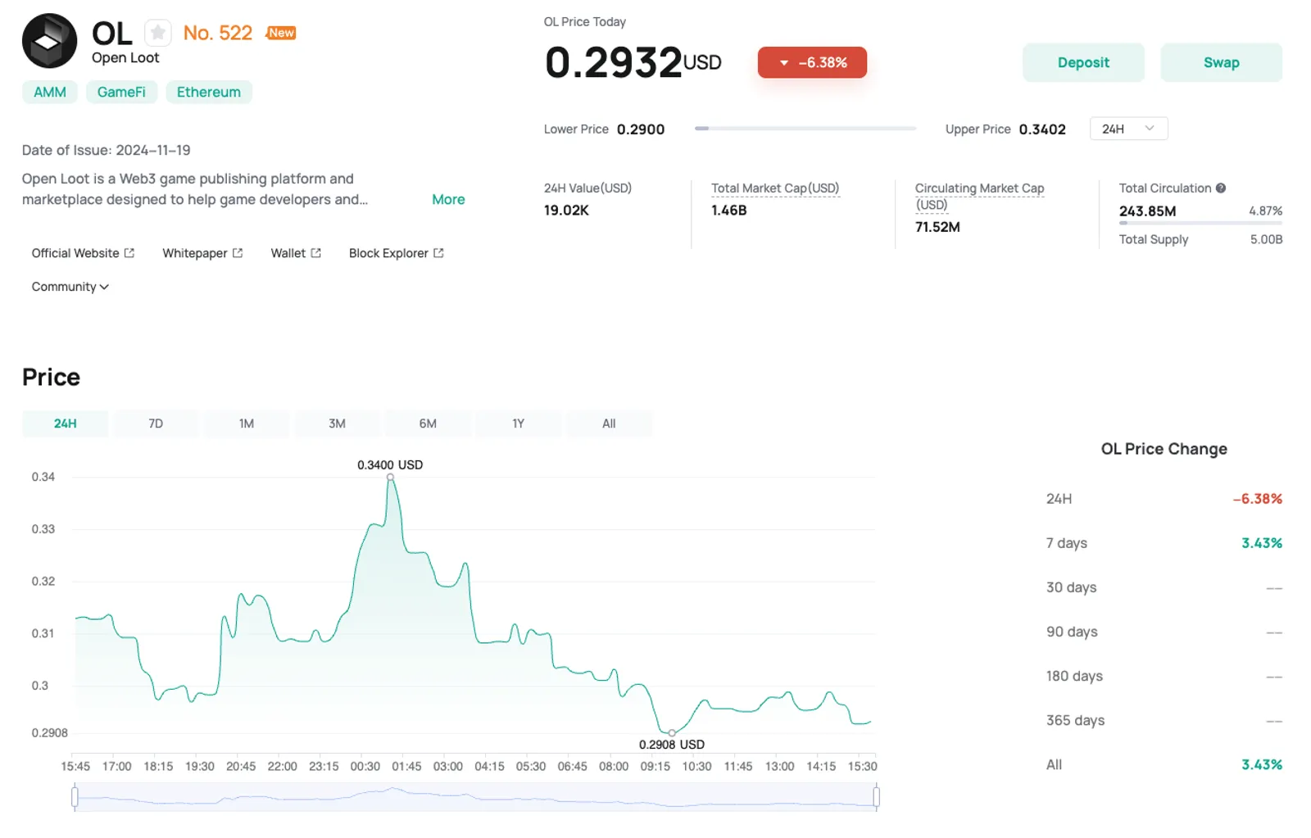Open the 24H price range dropdown
Image resolution: width=1311 pixels, height=838 pixels.
[x=1128, y=129]
